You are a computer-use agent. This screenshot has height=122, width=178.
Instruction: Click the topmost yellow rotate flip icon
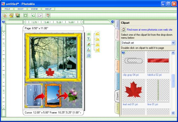97,34
